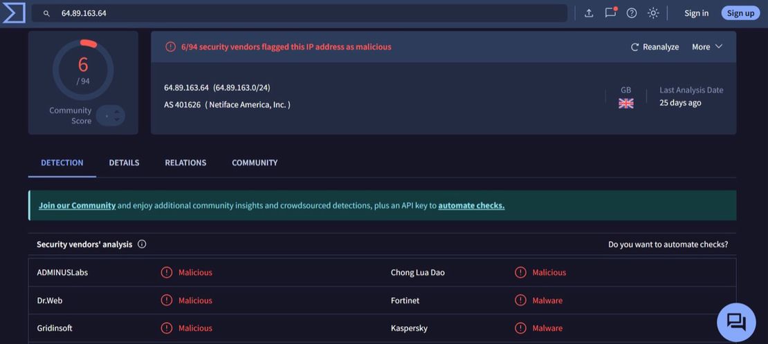This screenshot has height=344, width=768.
Task: Click the search magnifier icon
Action: pos(46,13)
